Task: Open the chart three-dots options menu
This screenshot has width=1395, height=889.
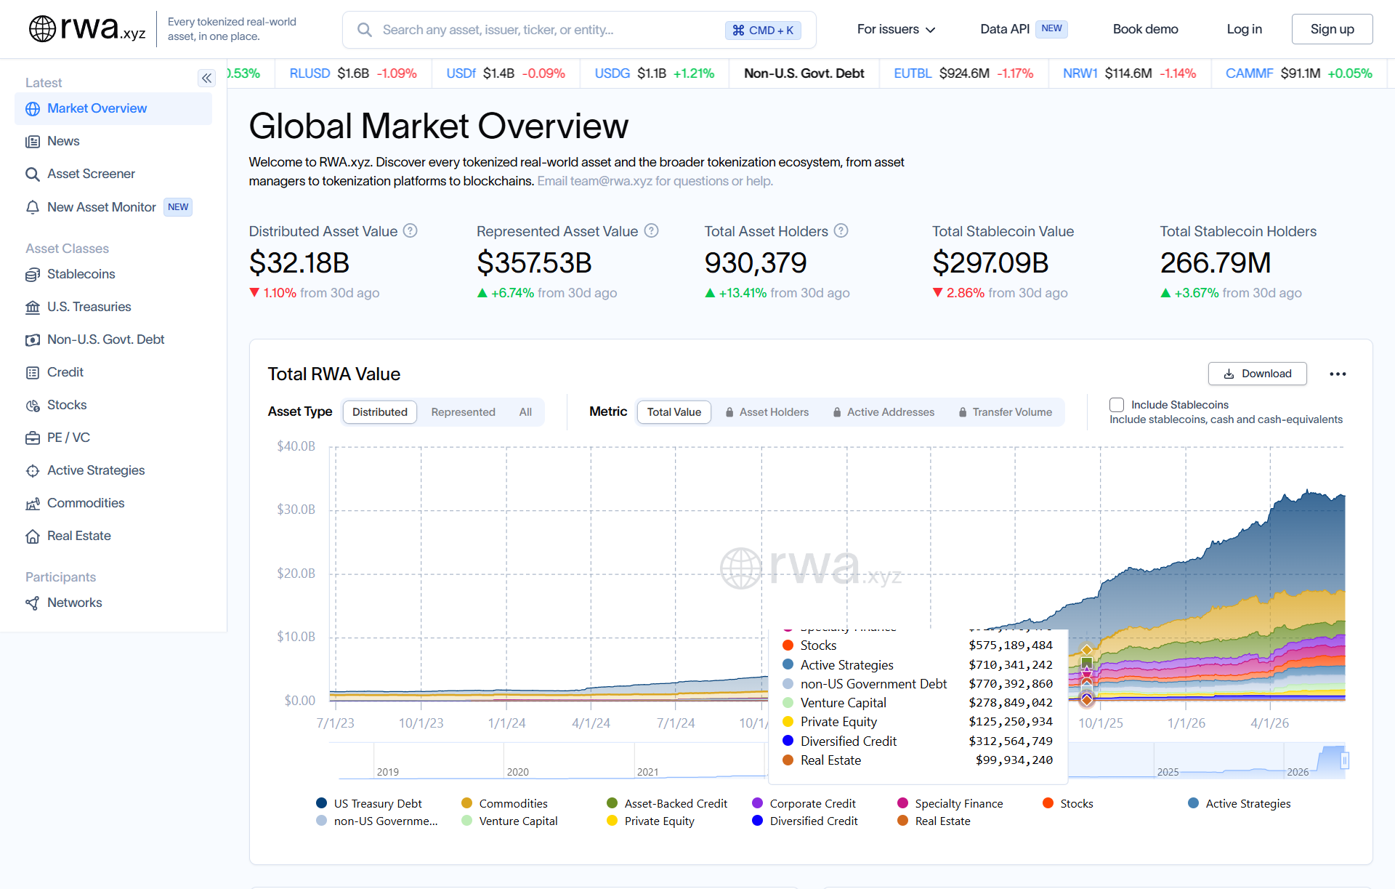Action: pos(1338,374)
